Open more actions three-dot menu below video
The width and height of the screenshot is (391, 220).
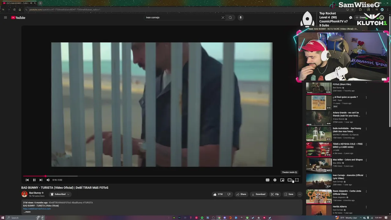(x=300, y=194)
